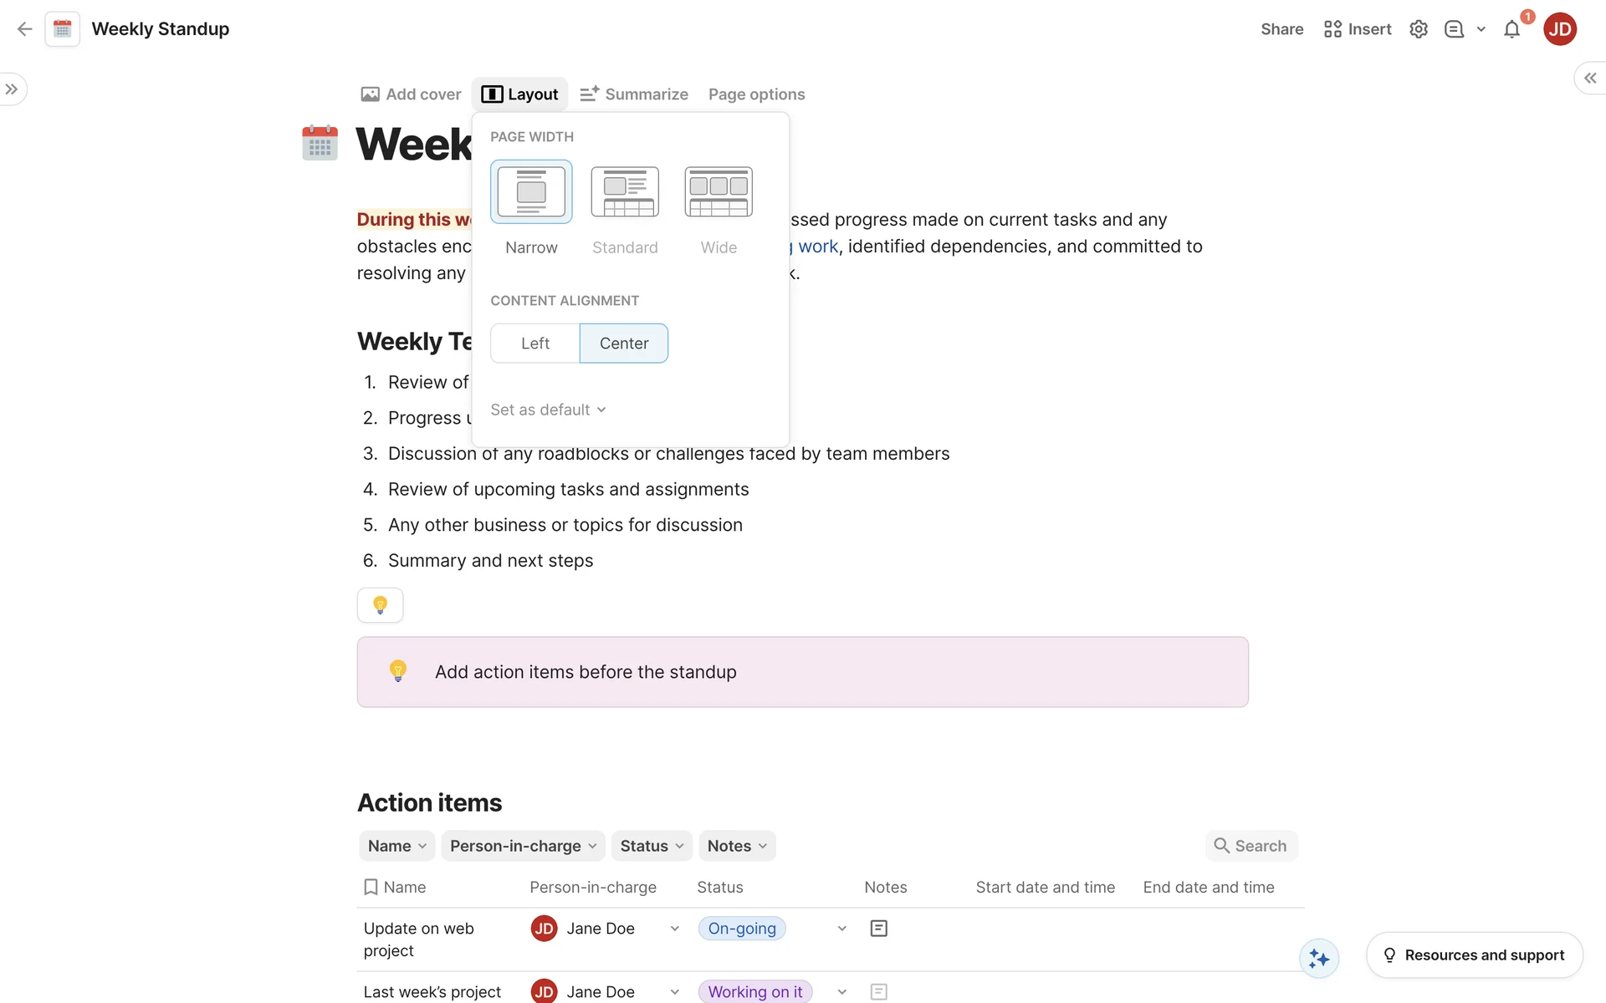The image size is (1606, 1003).
Task: Click the AI sparkle assistant button
Action: [x=1319, y=958]
